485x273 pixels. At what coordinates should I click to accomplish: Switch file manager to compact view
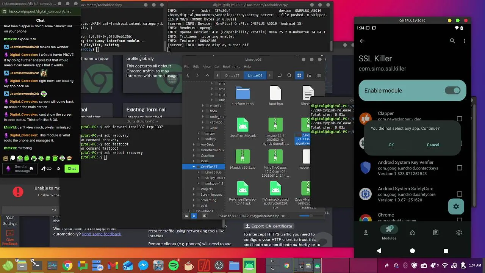point(319,75)
